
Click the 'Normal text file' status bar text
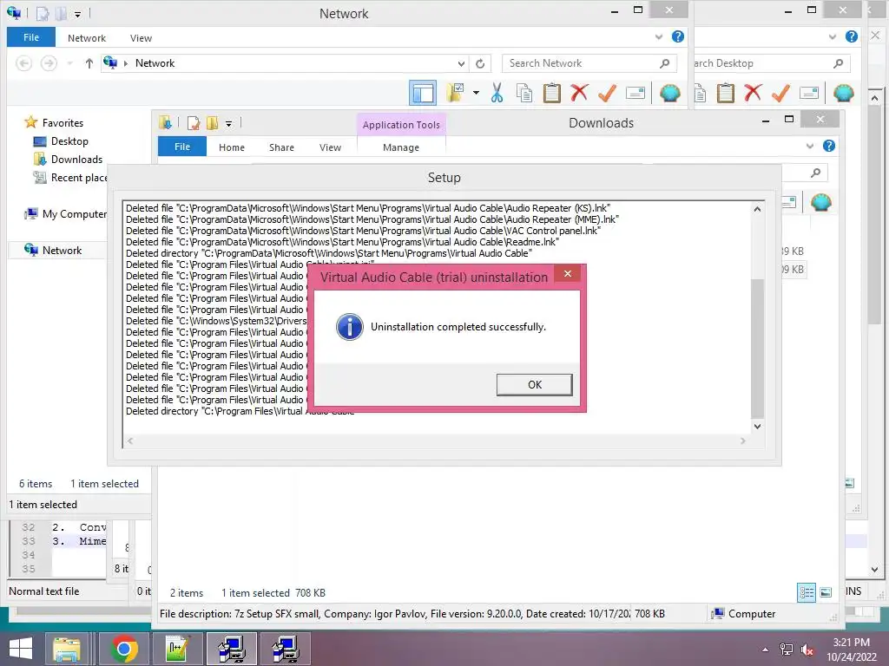44,591
